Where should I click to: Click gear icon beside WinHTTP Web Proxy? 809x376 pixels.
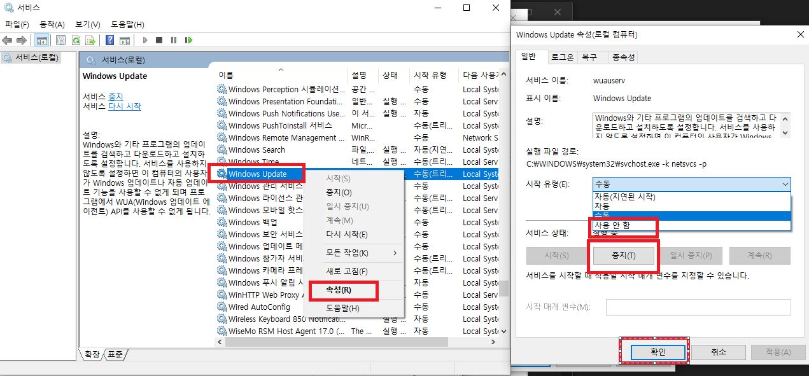tap(222, 295)
